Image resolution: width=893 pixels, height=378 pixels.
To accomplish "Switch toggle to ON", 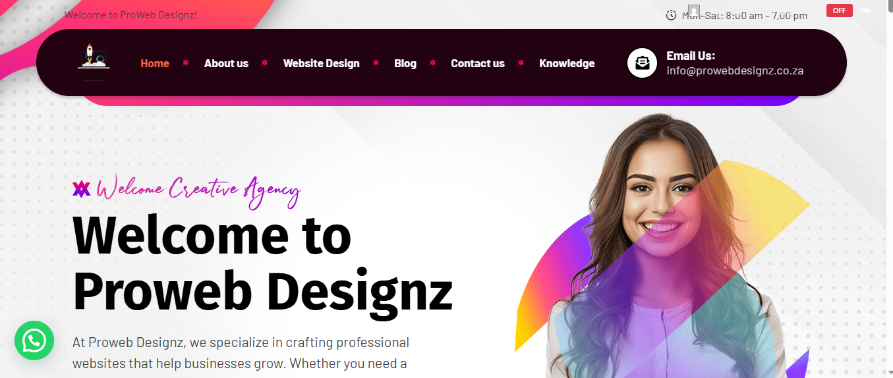I will [x=865, y=11].
